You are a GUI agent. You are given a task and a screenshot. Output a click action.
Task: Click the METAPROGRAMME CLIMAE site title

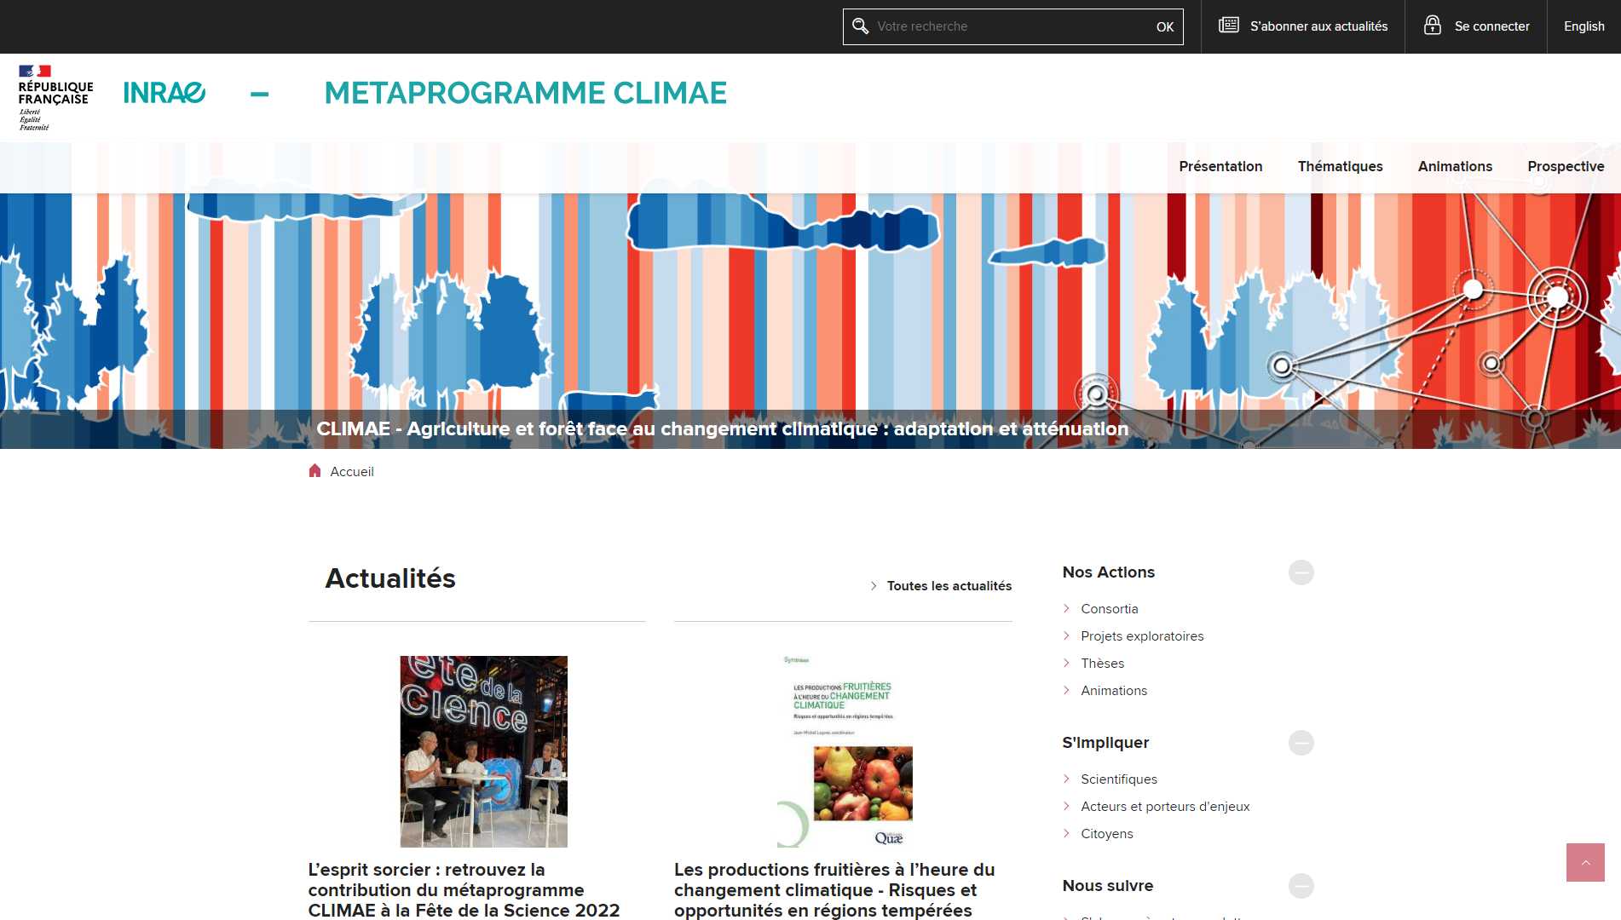[x=526, y=93]
